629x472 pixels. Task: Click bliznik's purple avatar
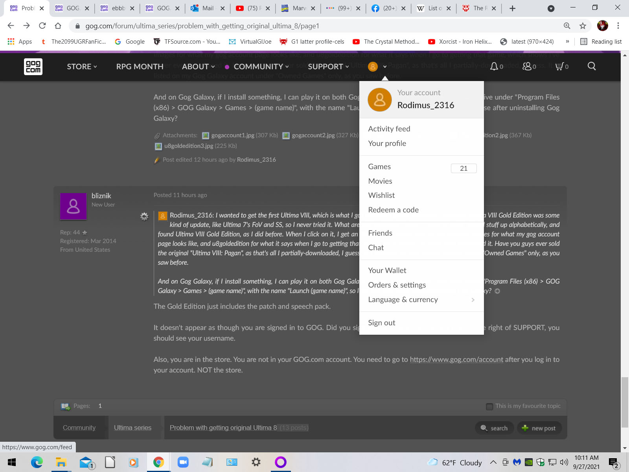point(73,206)
